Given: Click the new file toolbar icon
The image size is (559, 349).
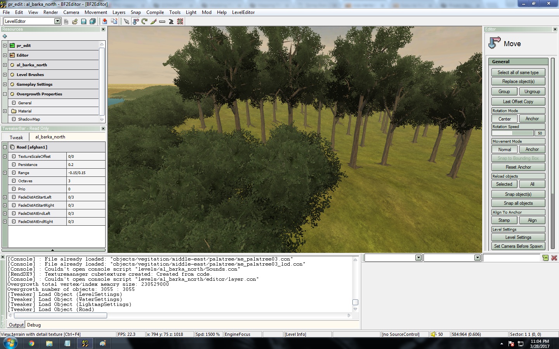Looking at the screenshot, I should click(x=66, y=21).
